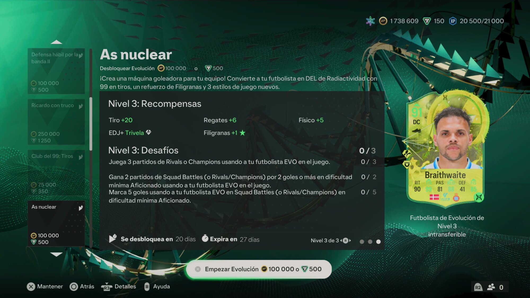Click the R2 icon at bottom right
530x298 pixels.
click(478, 287)
